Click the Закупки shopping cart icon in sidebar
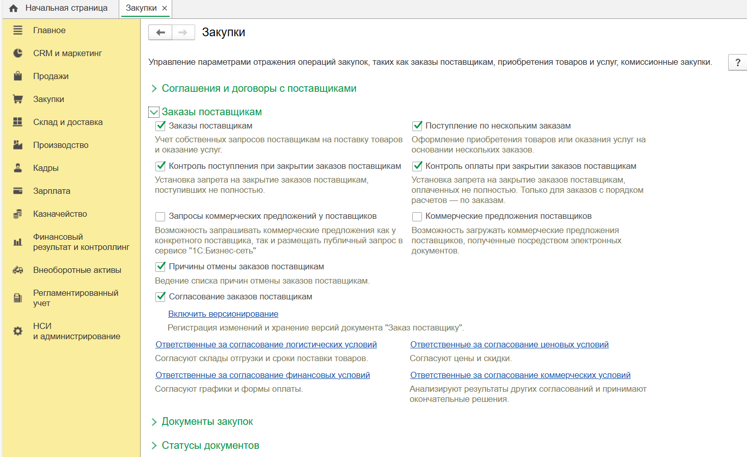 (18, 99)
